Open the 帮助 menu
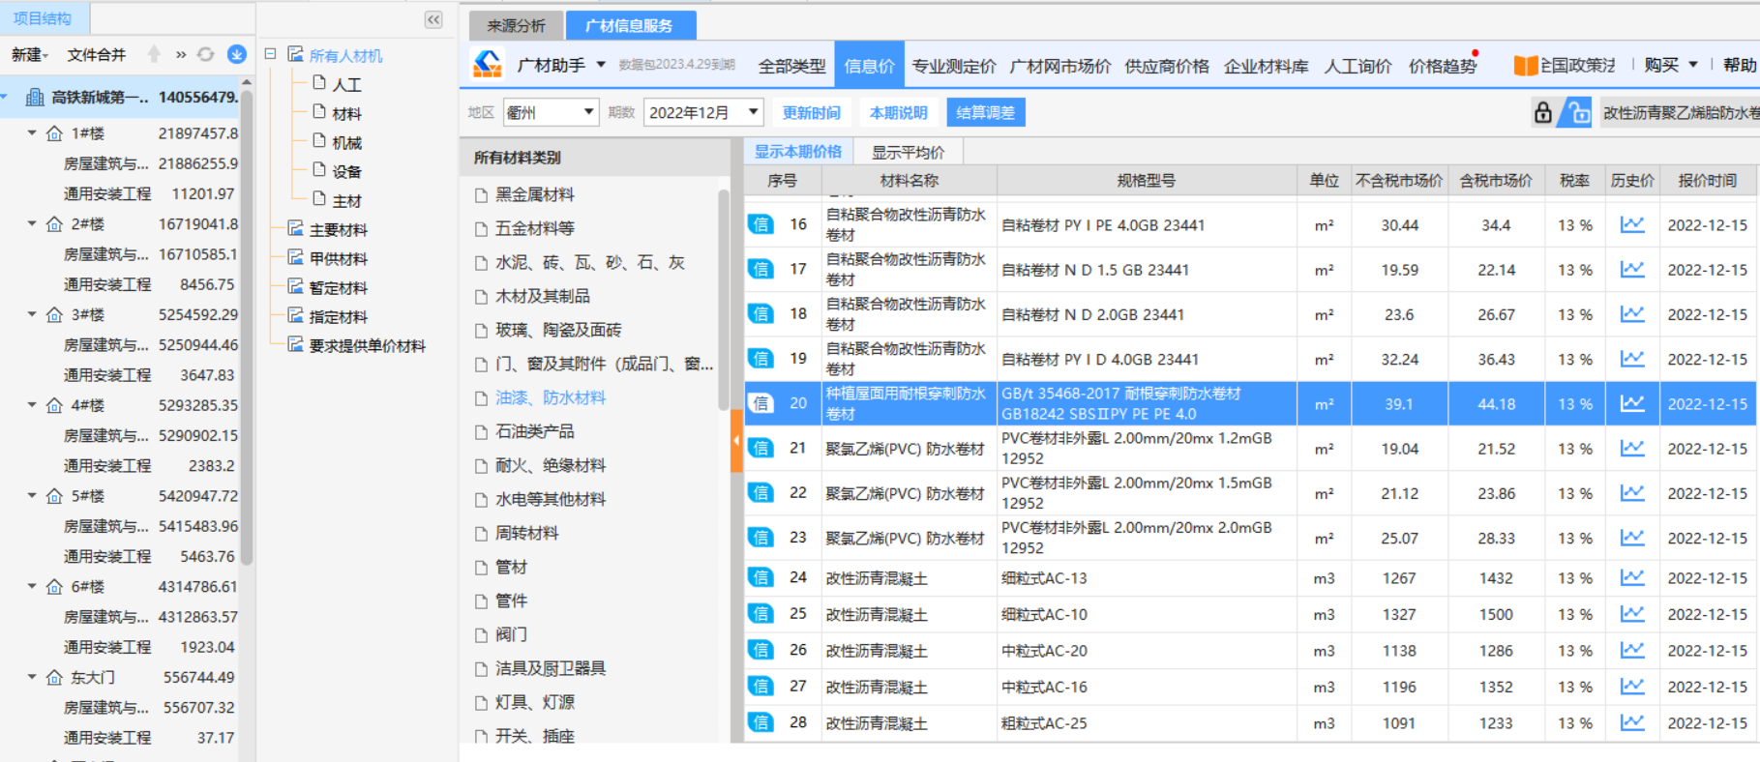 1739,65
